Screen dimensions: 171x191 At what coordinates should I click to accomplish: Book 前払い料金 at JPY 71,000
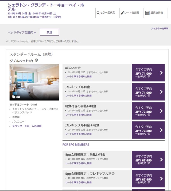[148, 73]
